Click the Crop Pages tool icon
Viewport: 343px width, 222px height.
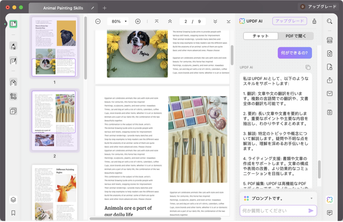pyautogui.click(x=13, y=97)
